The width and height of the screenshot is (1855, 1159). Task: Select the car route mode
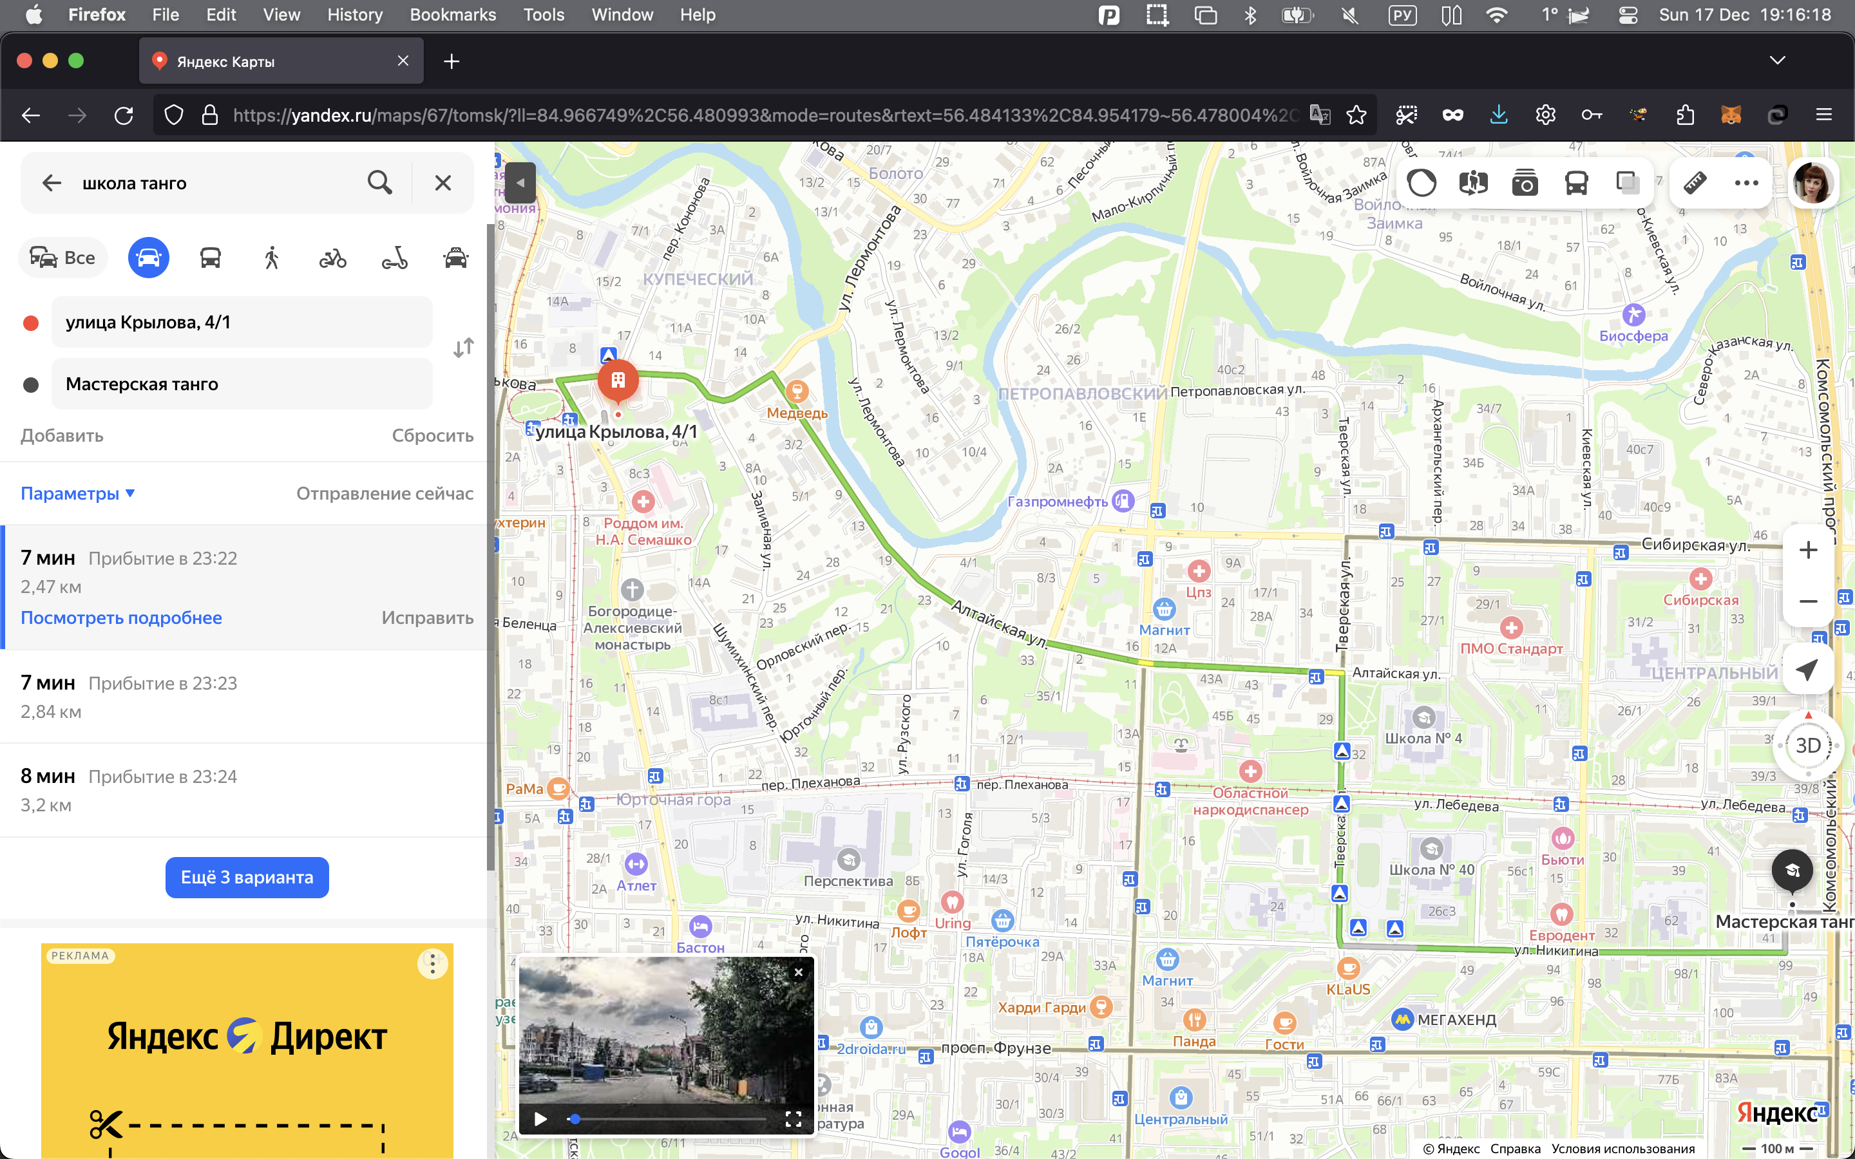coord(149,258)
